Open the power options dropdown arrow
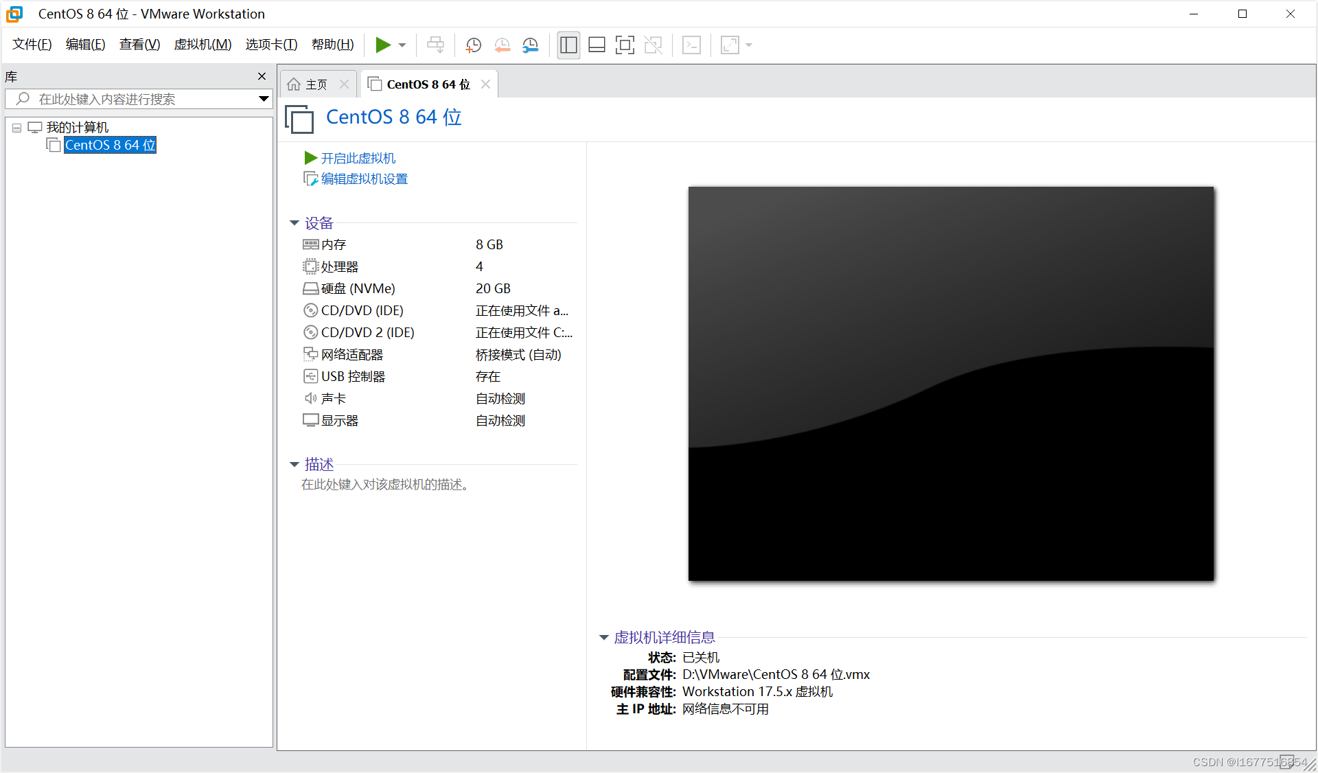The width and height of the screenshot is (1318, 773). [x=402, y=45]
